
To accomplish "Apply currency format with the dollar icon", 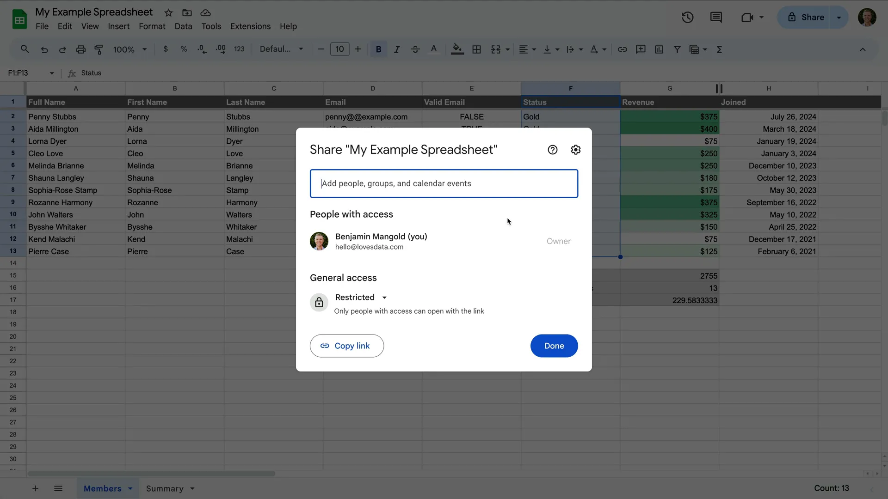I will click(166, 49).
